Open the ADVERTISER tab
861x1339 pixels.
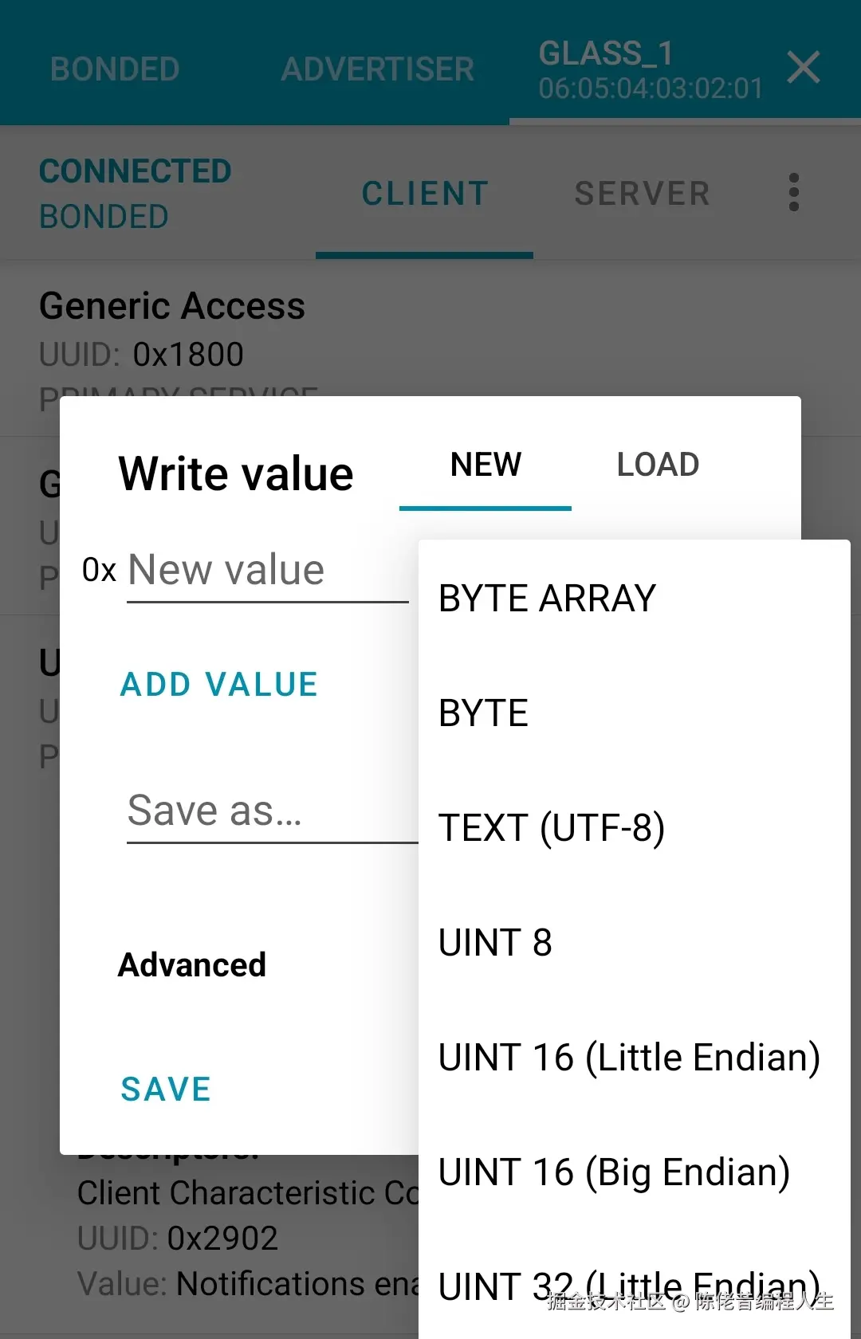tap(377, 69)
